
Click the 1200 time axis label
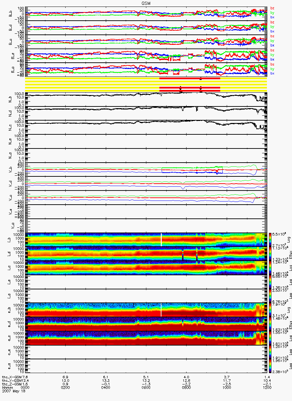click(267, 388)
